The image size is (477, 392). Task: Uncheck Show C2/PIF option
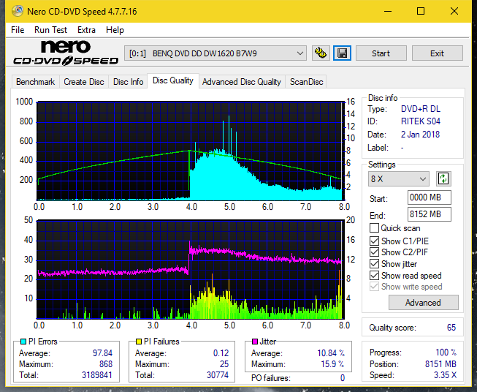click(x=374, y=252)
